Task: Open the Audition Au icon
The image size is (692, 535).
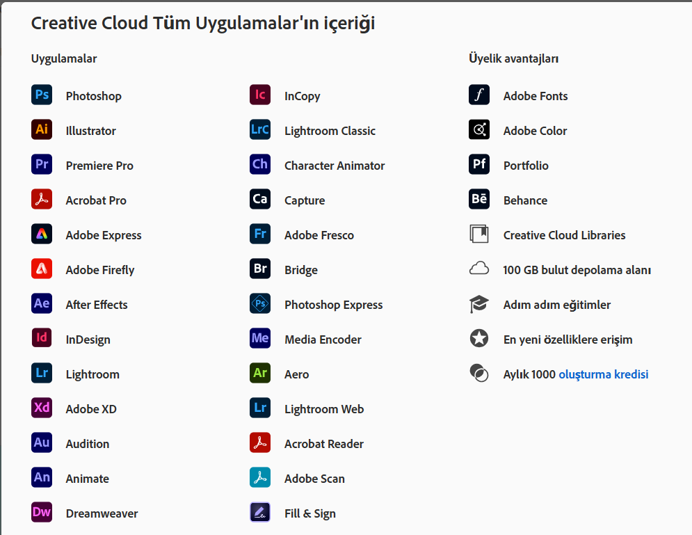Action: pyautogui.click(x=42, y=442)
